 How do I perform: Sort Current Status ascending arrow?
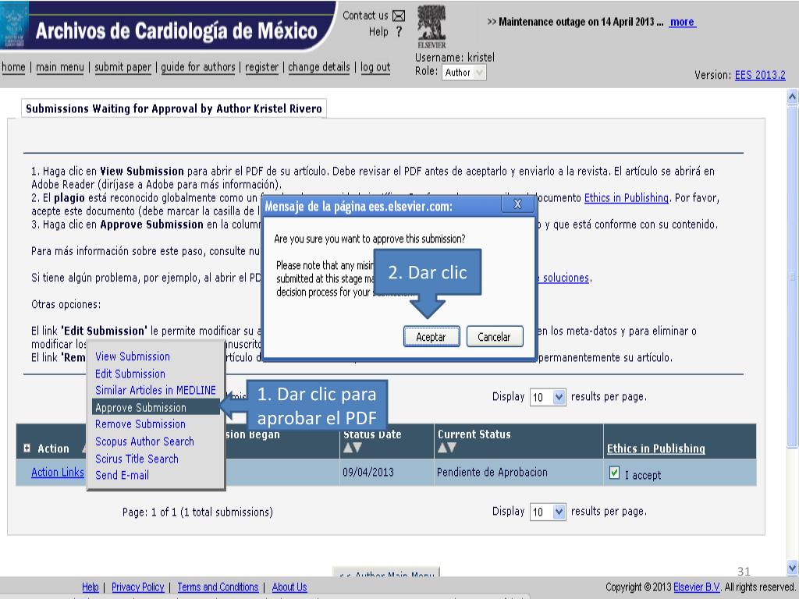click(x=442, y=448)
